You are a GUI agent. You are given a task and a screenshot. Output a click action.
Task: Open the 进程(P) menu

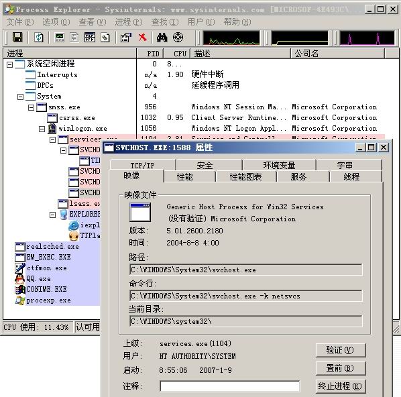[129, 22]
